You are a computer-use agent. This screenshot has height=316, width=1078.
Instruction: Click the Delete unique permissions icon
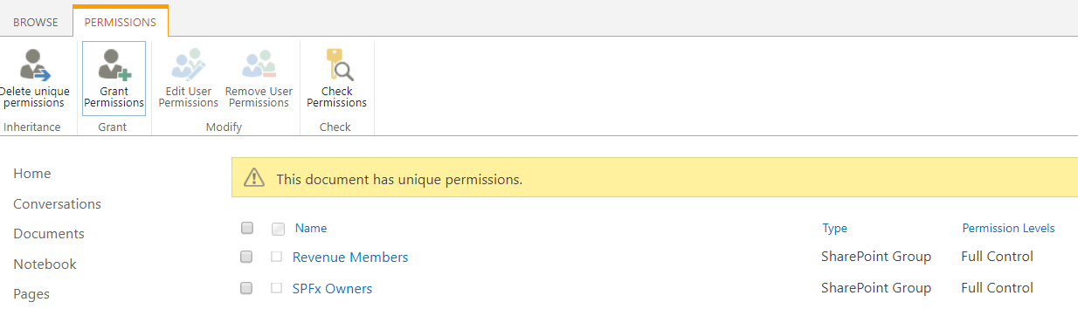(36, 64)
